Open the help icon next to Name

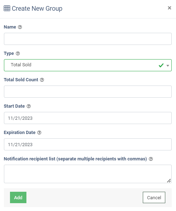[20, 27]
